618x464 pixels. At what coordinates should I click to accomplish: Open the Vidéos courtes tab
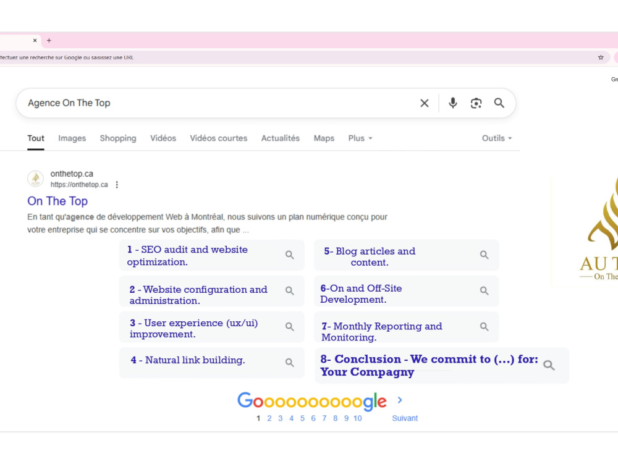(x=219, y=138)
